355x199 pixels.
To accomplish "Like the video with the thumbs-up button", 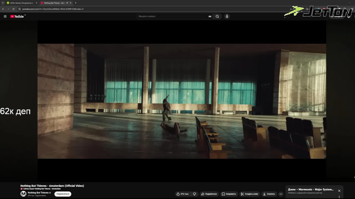I will pos(182,194).
